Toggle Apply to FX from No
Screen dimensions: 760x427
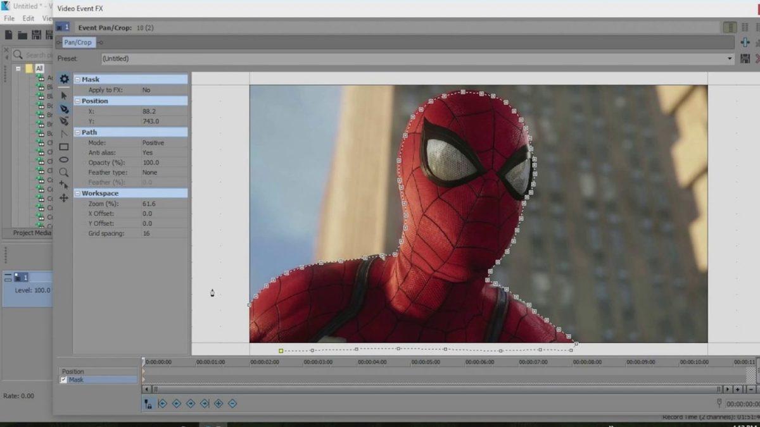(148, 89)
